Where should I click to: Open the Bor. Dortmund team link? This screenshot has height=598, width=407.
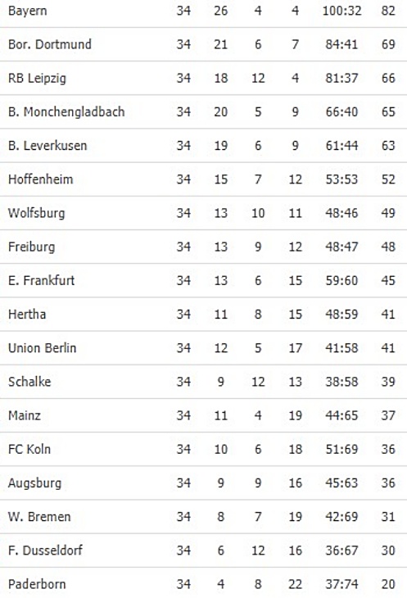49,44
